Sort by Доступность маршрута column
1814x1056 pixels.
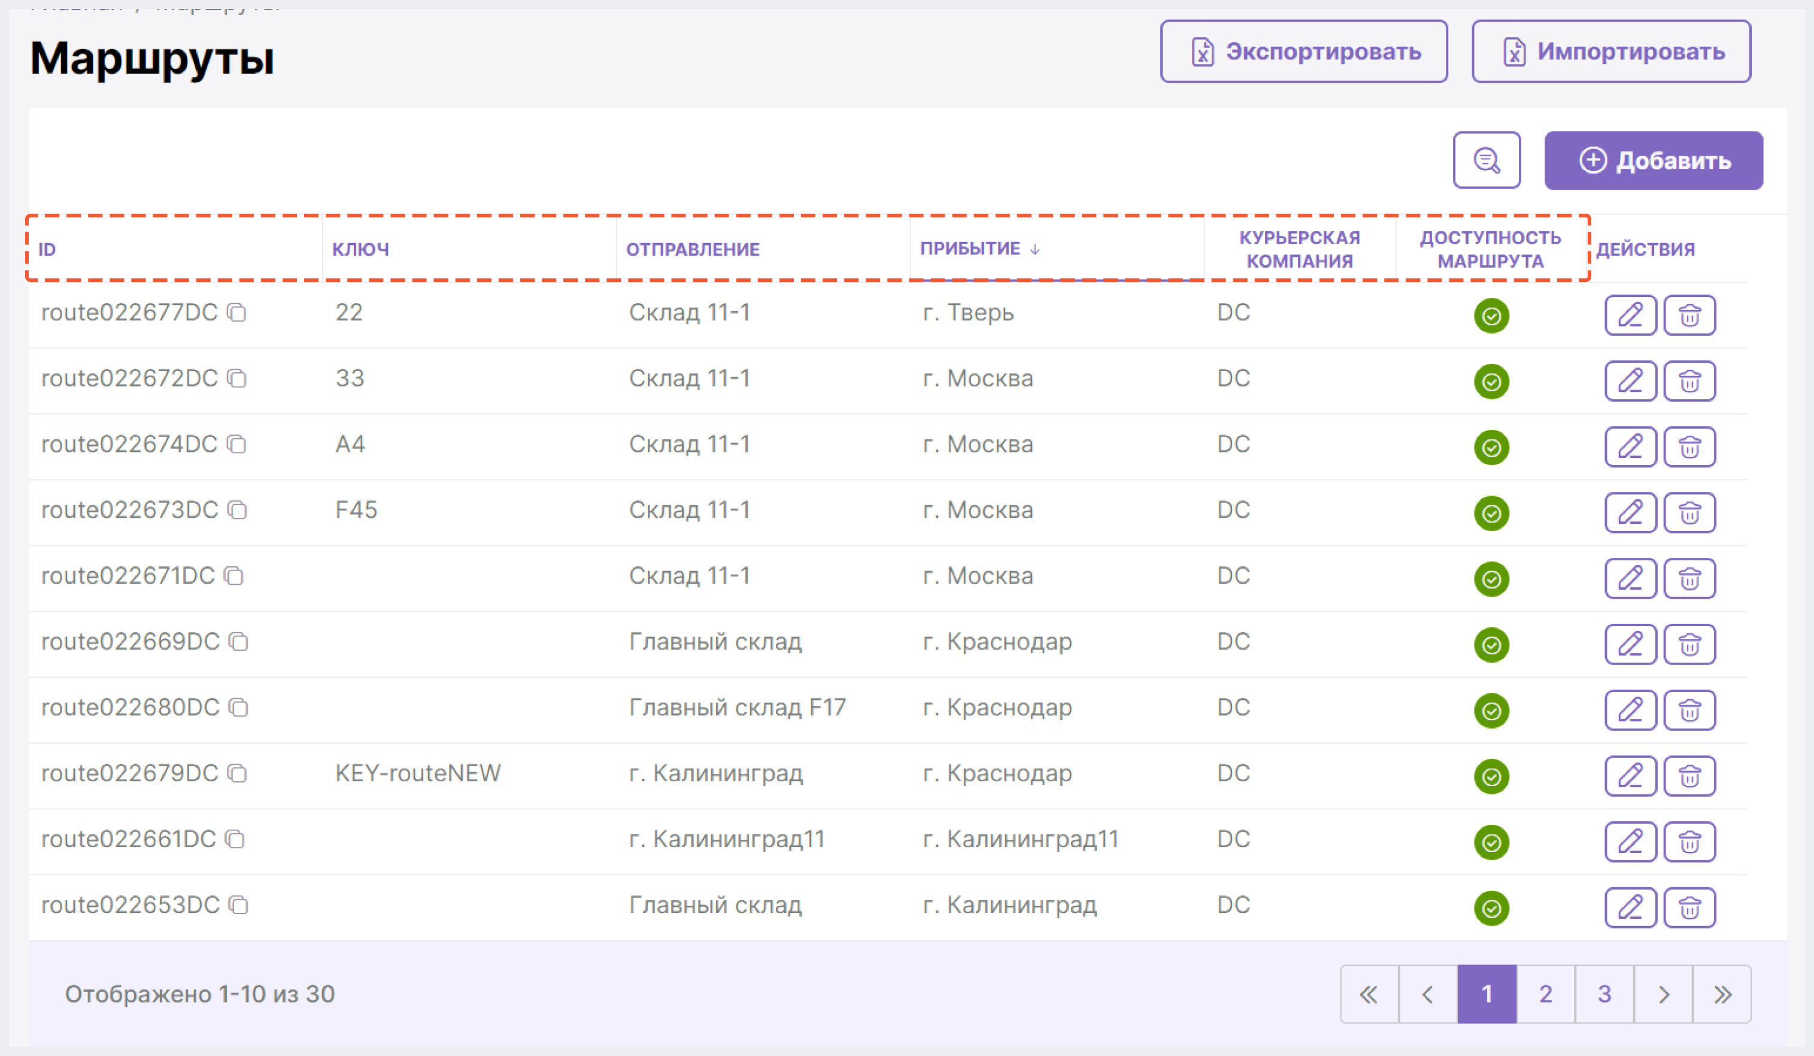1490,249
